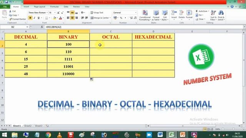This screenshot has width=246, height=138.
Task: Click the Cut icon
Action: 10,11
